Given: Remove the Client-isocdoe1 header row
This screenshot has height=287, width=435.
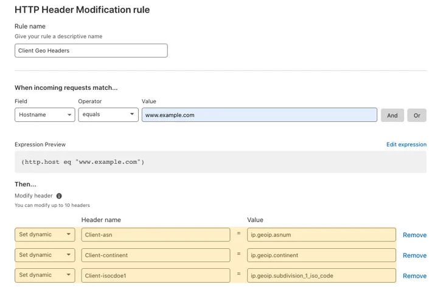Looking at the screenshot, I should tap(414, 276).
